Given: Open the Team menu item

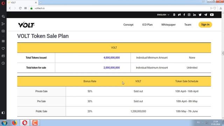Looking at the screenshot, I should coord(188,24).
